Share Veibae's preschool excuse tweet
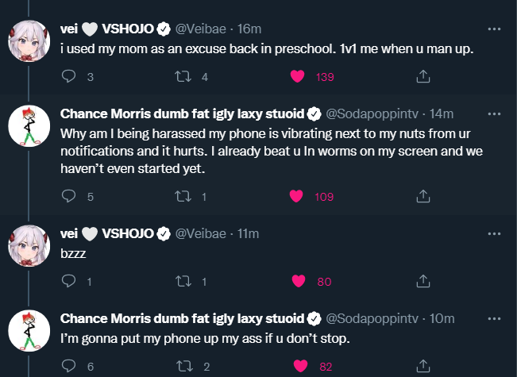This screenshot has width=517, height=377. [423, 77]
